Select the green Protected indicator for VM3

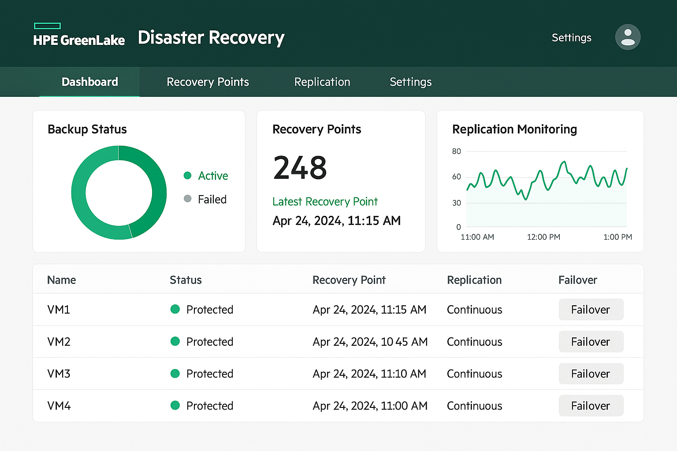click(x=175, y=373)
